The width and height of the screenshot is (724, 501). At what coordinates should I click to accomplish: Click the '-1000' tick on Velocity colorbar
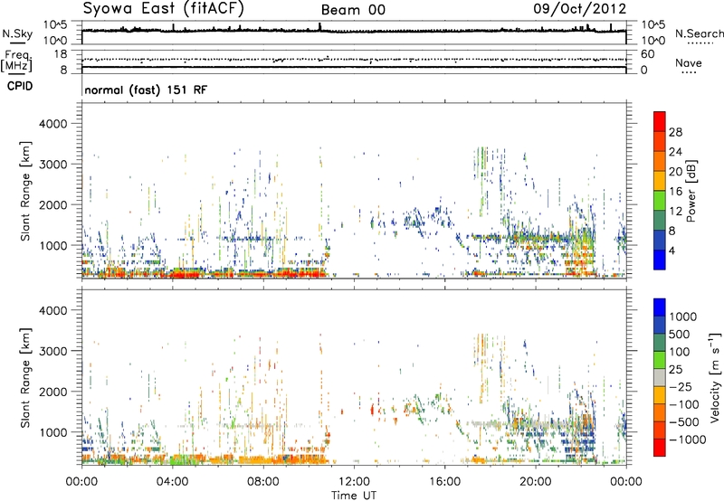[x=688, y=440]
